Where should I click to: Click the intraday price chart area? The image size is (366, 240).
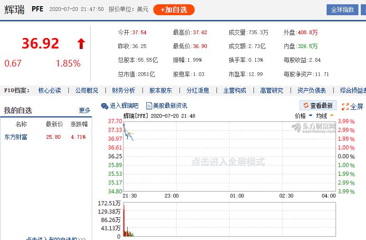coord(229,156)
